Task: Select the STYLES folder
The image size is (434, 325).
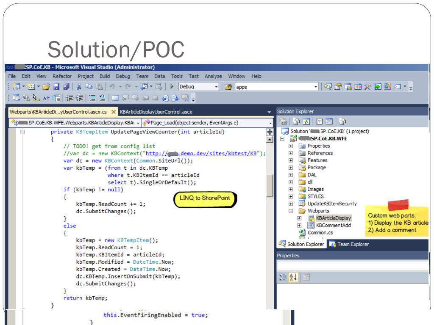Action: pos(315,196)
